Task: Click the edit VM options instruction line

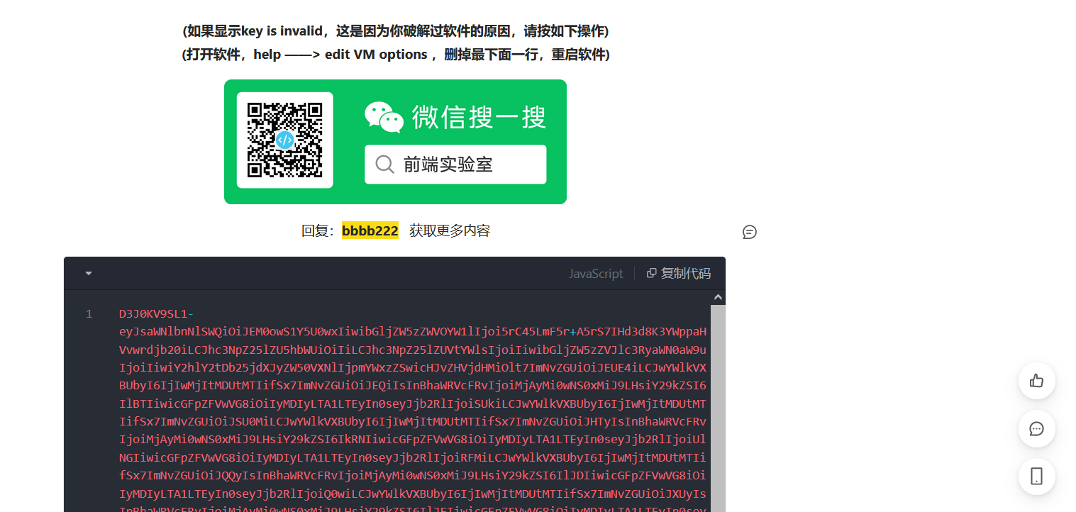Action: click(x=396, y=55)
